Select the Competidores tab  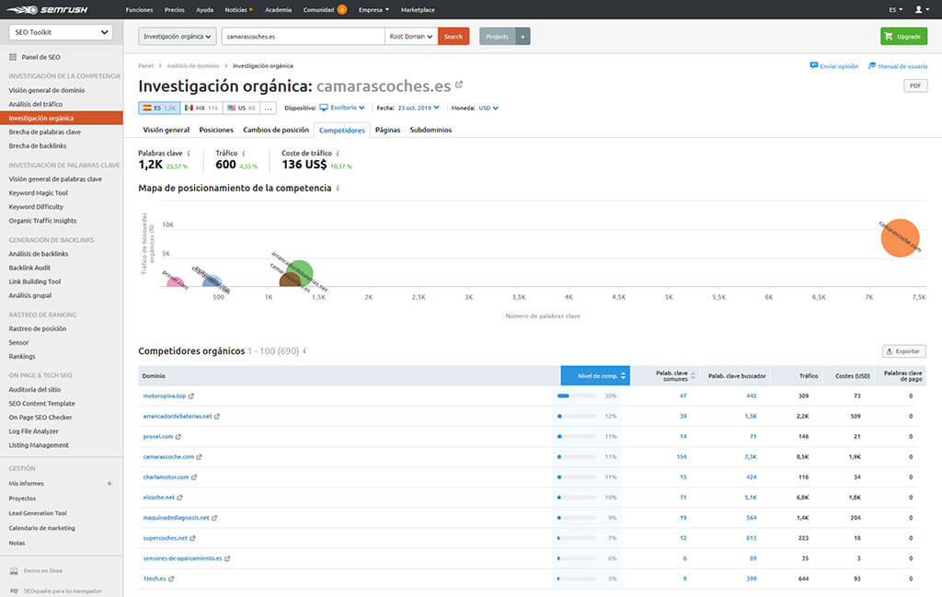(x=342, y=131)
